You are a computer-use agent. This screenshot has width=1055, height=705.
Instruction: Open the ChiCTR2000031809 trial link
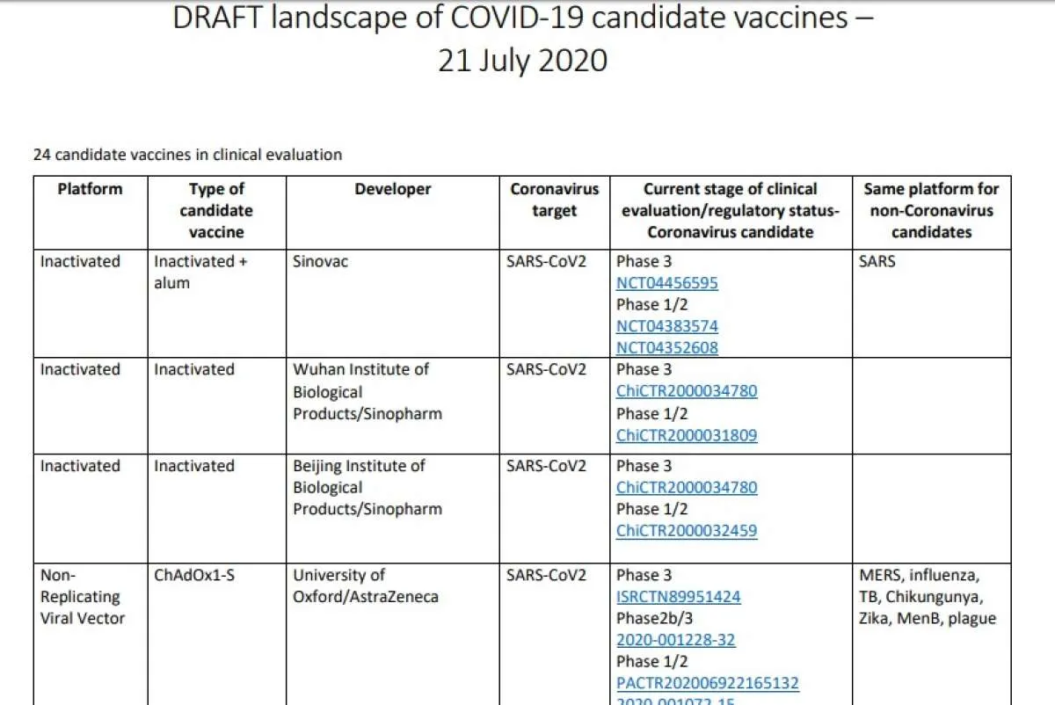click(x=686, y=435)
